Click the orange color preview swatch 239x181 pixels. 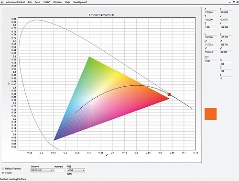pos(210,113)
